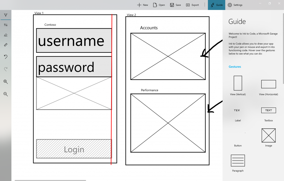The image size is (284, 181).
Task: Export the drawing to code
Action: [x=192, y=5]
